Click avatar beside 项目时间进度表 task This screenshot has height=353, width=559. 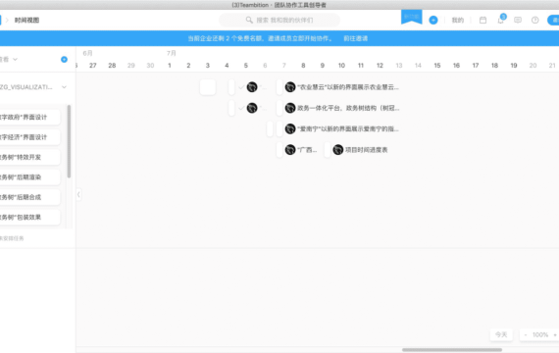pos(338,150)
